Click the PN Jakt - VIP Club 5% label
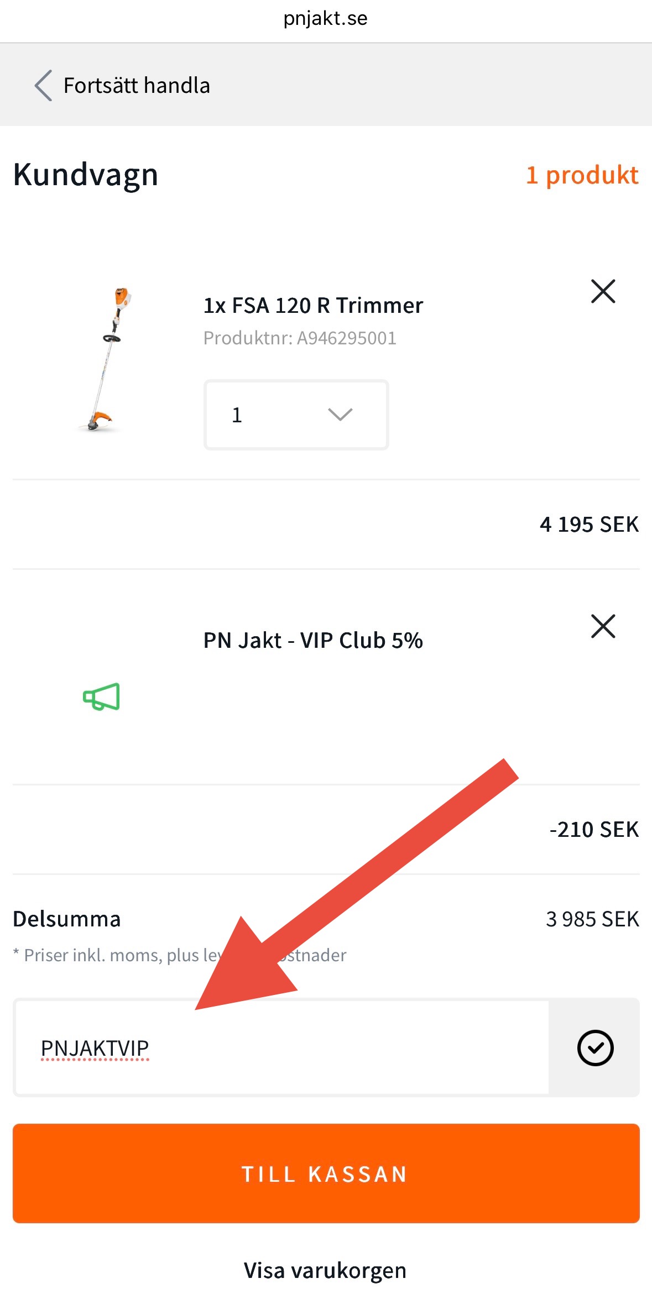The width and height of the screenshot is (652, 1294). 313,641
